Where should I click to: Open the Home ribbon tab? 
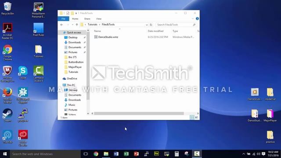(75, 18)
